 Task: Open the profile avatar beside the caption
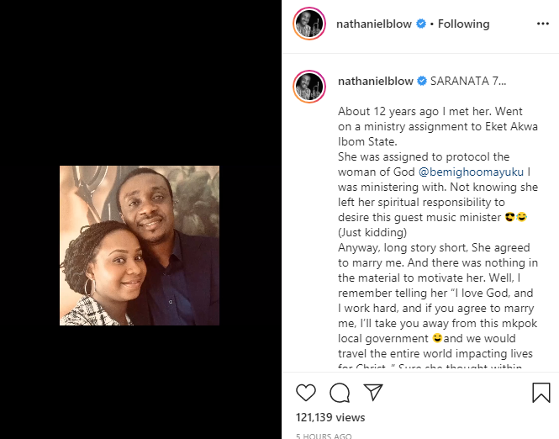point(308,85)
